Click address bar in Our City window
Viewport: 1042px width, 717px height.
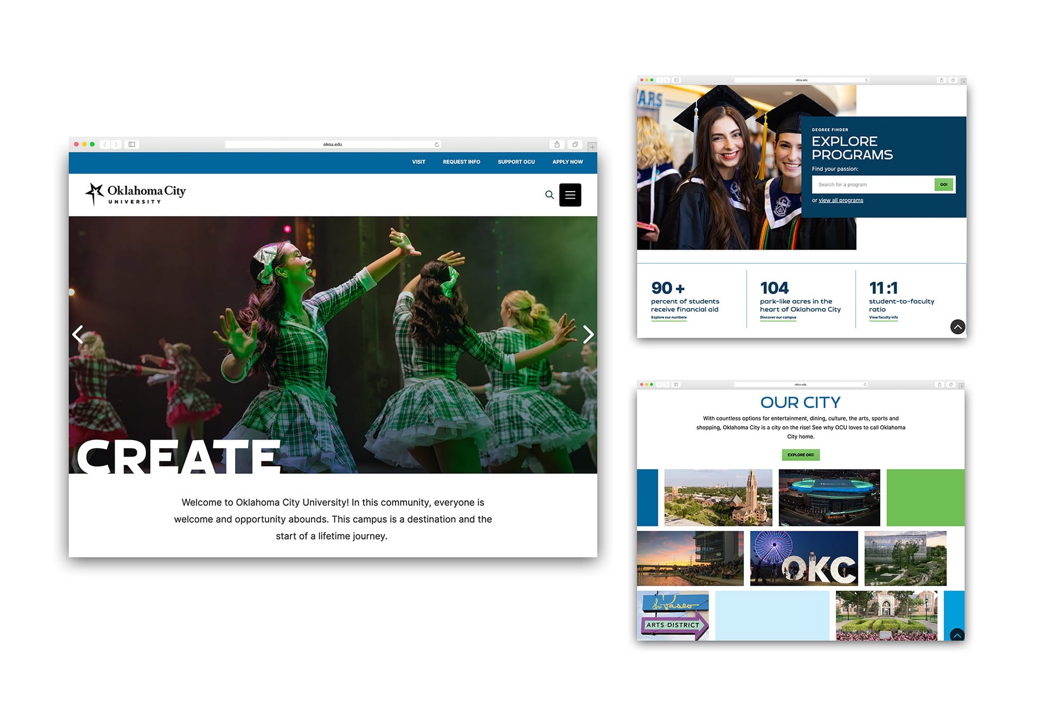click(800, 384)
